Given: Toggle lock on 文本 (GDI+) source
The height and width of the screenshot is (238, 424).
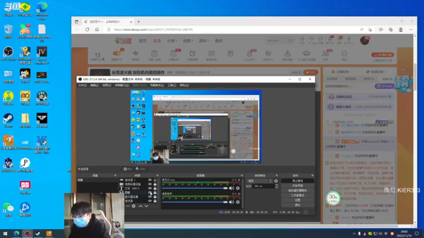Looking at the screenshot, I should (x=155, y=188).
